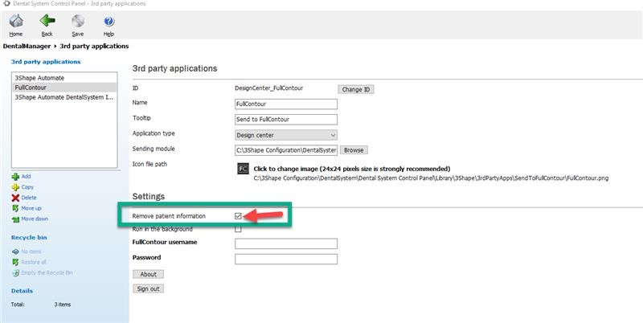This screenshot has height=323, width=643.
Task: Click the Details heading
Action: (22, 291)
